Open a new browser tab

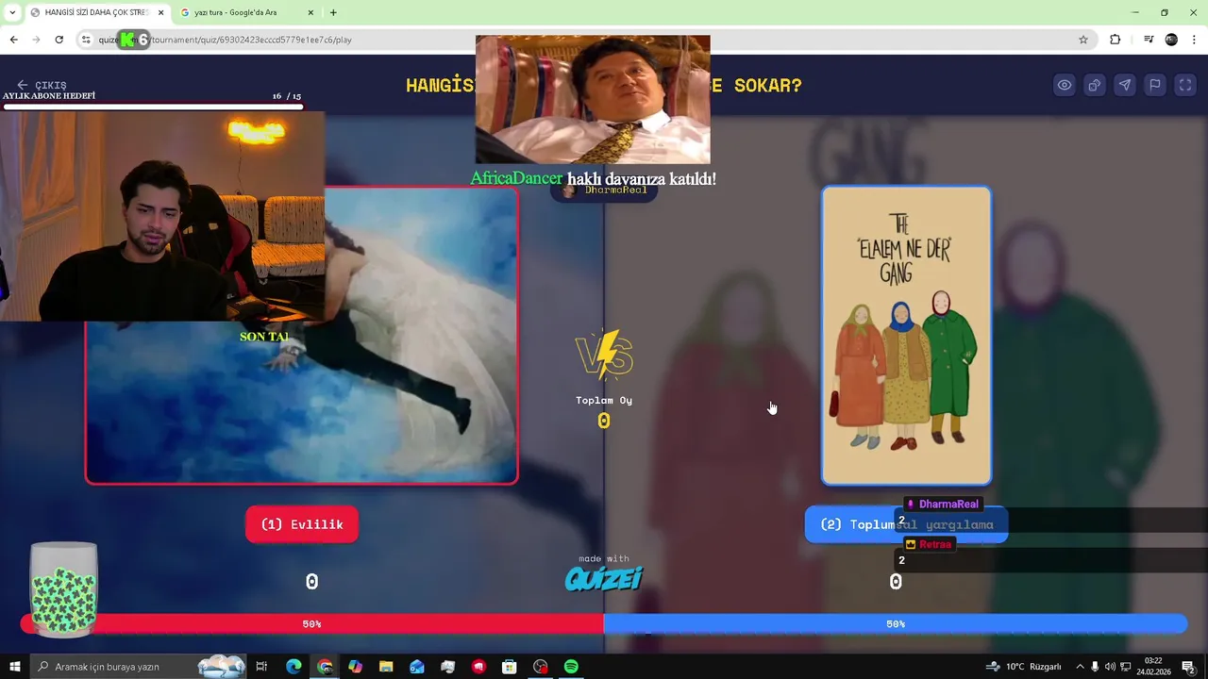point(333,12)
